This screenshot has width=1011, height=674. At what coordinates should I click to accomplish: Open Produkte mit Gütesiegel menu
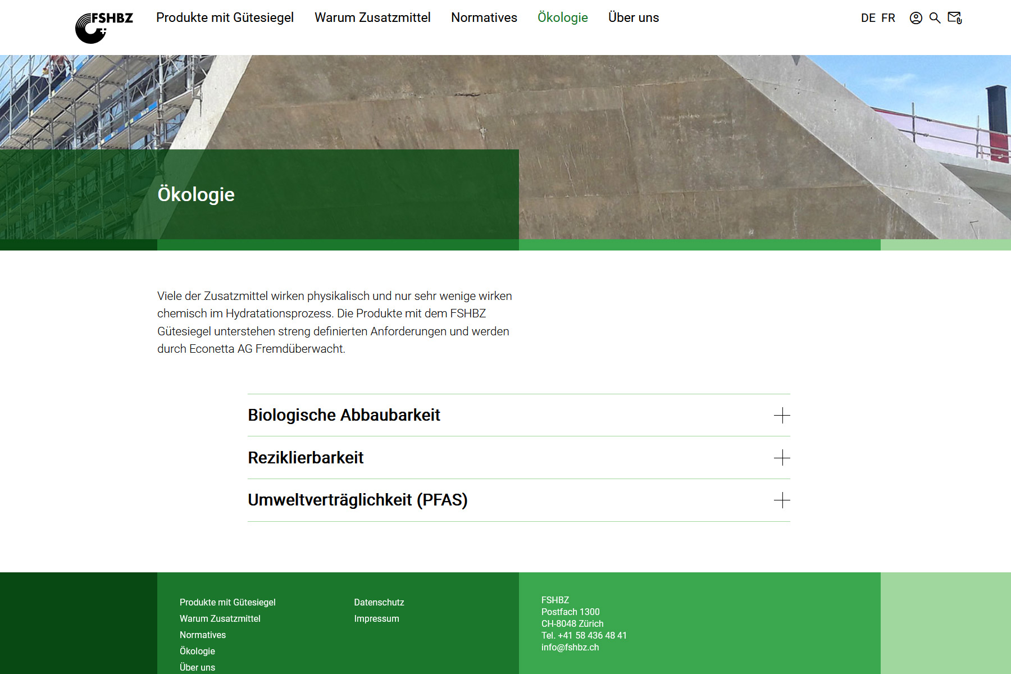pyautogui.click(x=225, y=18)
